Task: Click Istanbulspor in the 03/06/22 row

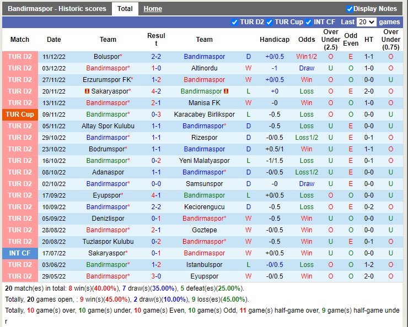Action: [204, 265]
